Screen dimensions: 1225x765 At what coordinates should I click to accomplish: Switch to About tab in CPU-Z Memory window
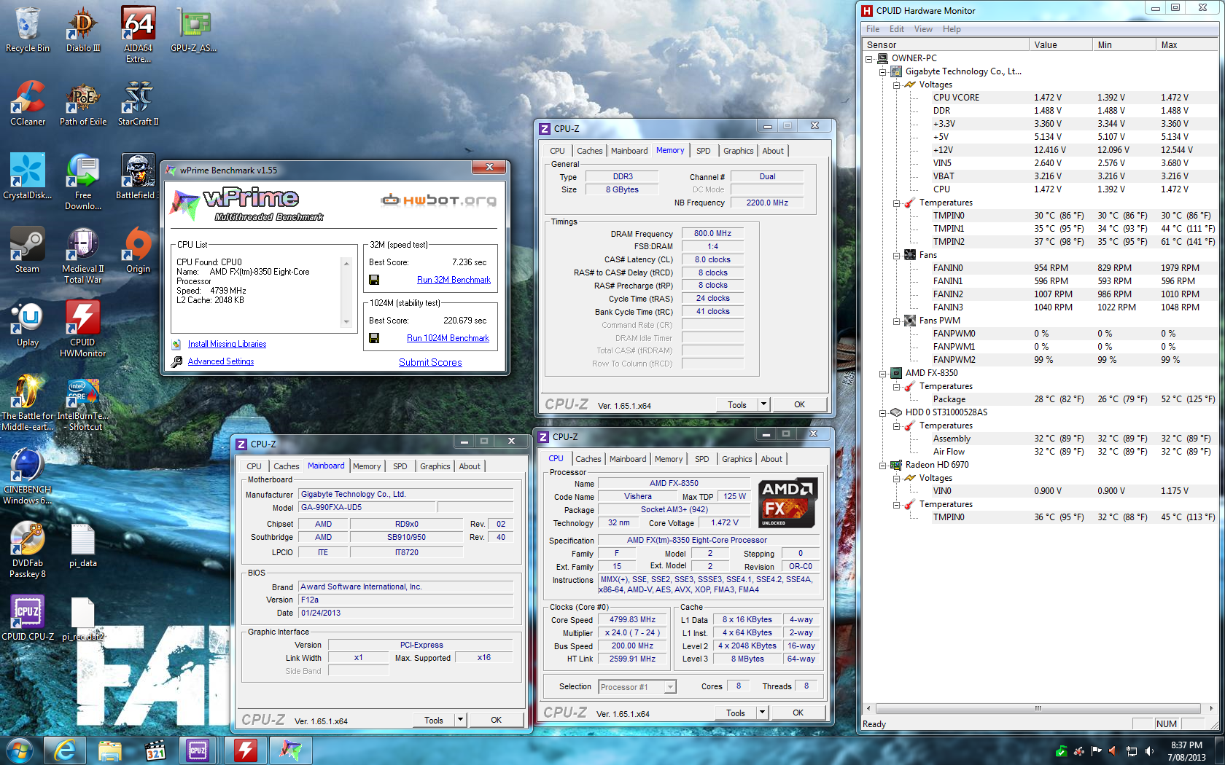coord(773,151)
